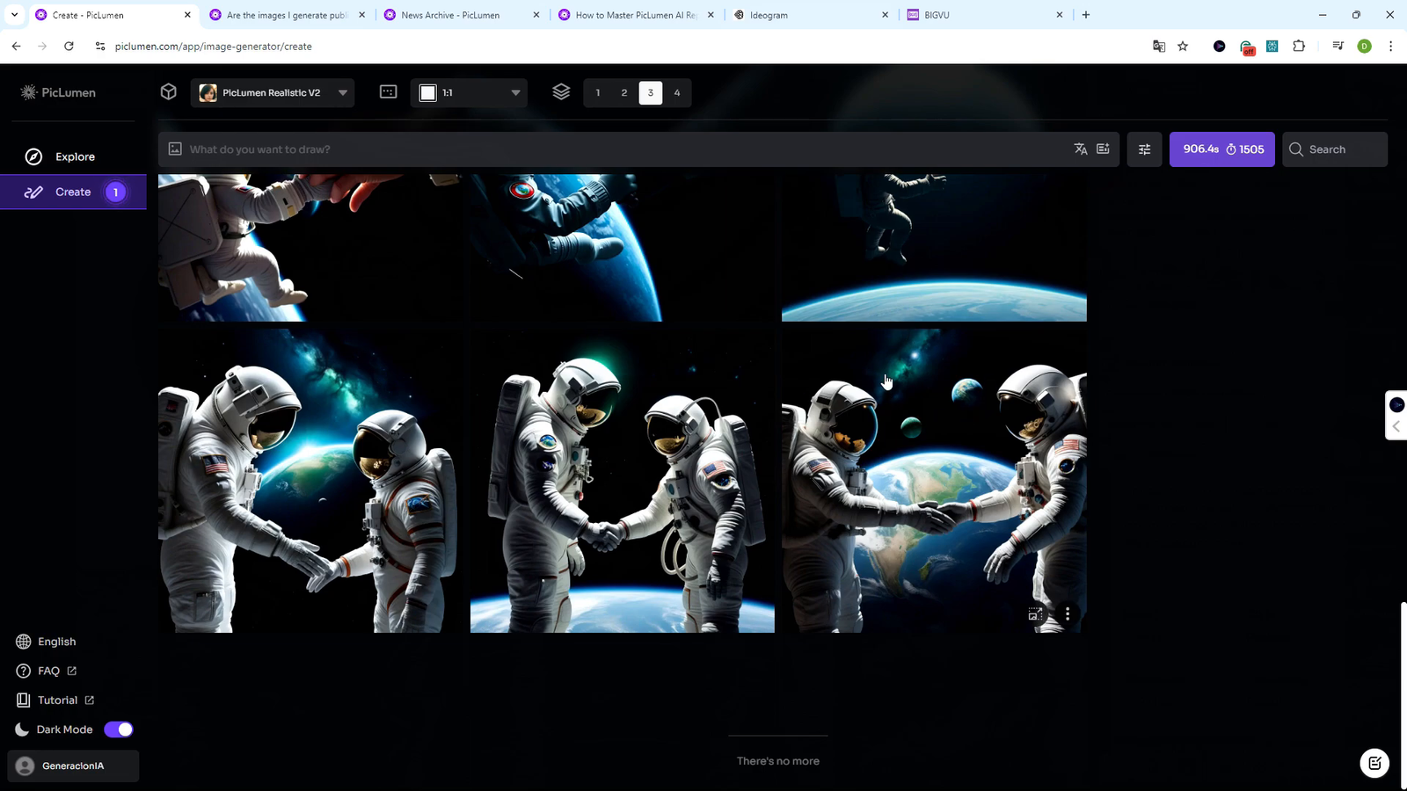Viewport: 1407px width, 791px height.
Task: Go to the Explore section
Action: point(75,156)
